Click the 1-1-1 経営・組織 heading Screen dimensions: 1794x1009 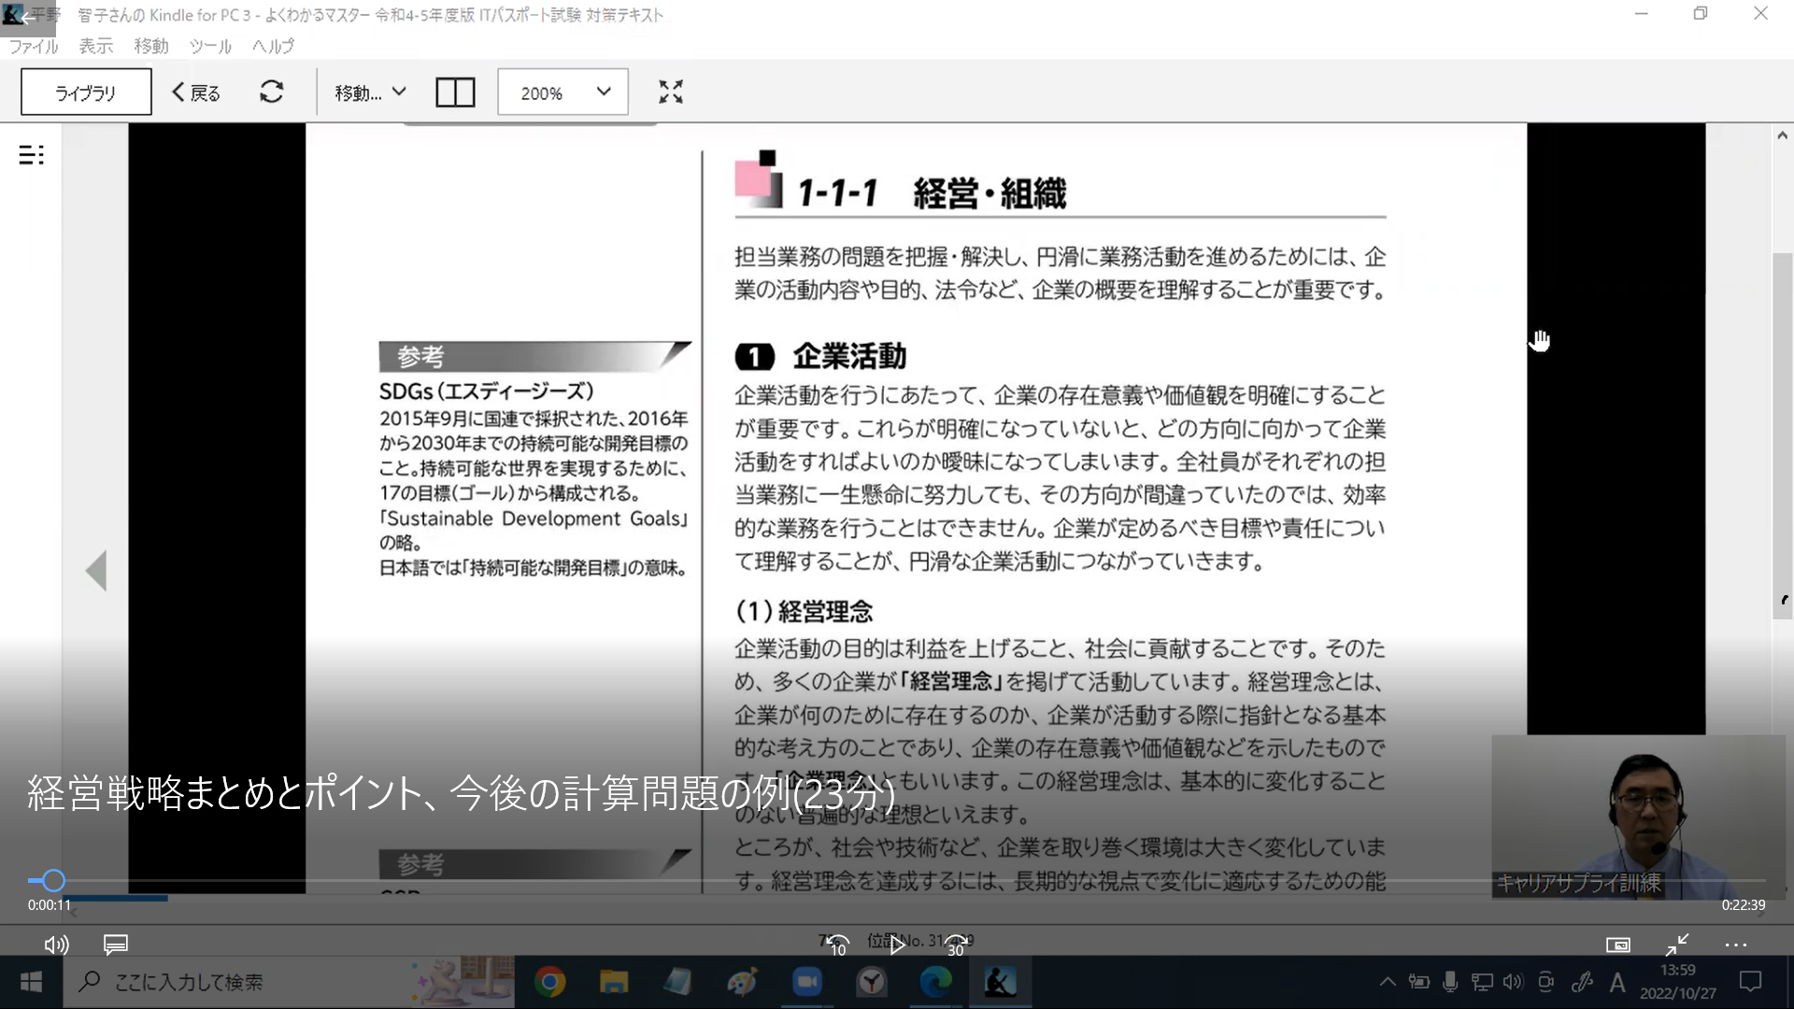932,193
